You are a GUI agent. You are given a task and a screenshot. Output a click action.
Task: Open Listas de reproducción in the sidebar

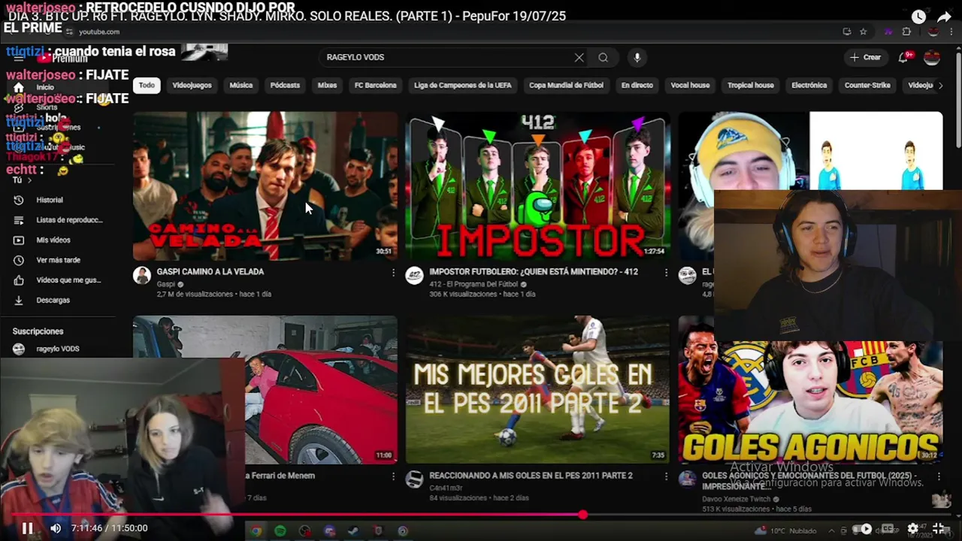[58, 220]
